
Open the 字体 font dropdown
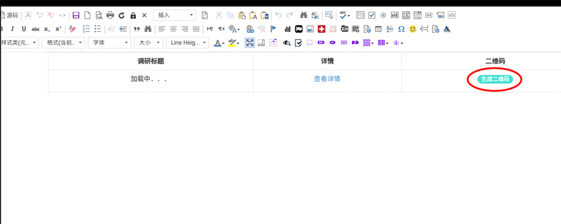(110, 42)
